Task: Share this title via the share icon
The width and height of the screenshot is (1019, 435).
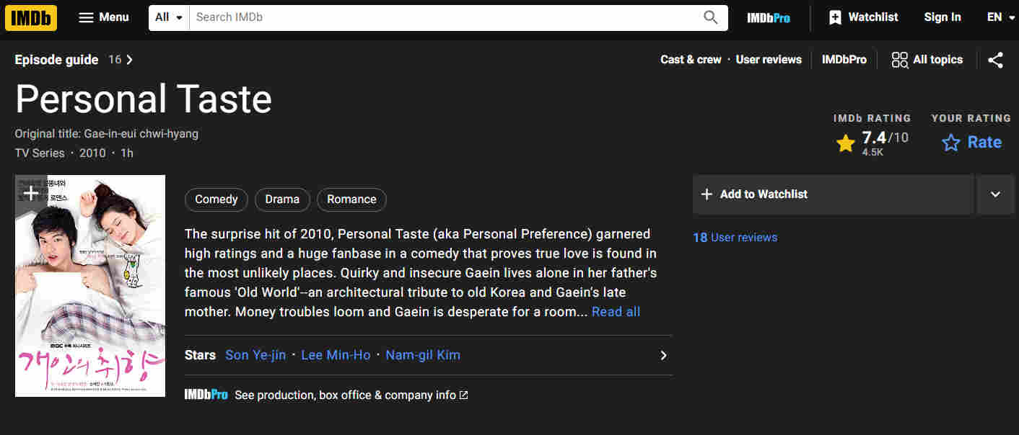Action: 996,60
